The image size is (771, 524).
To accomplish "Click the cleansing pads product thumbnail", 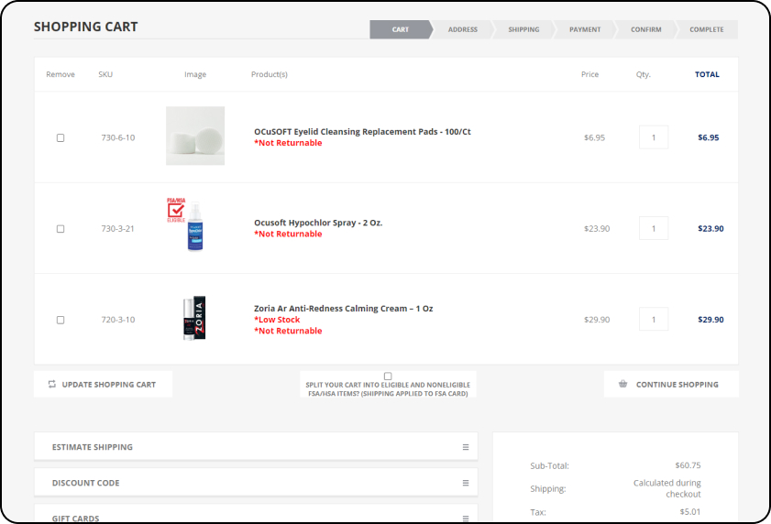I will click(195, 136).
